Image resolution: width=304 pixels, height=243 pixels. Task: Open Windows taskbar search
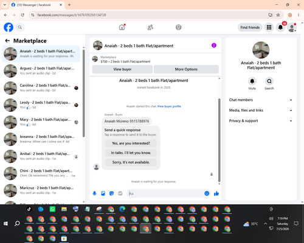17,224
